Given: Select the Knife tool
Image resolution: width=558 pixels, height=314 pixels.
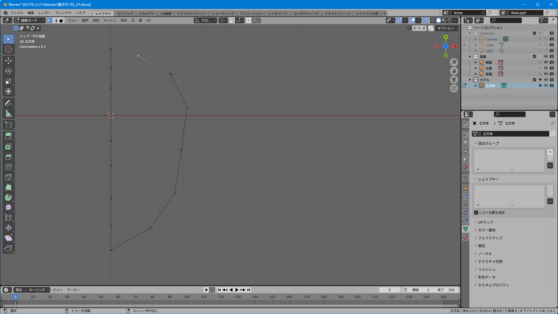Looking at the screenshot, I should coord(8,177).
